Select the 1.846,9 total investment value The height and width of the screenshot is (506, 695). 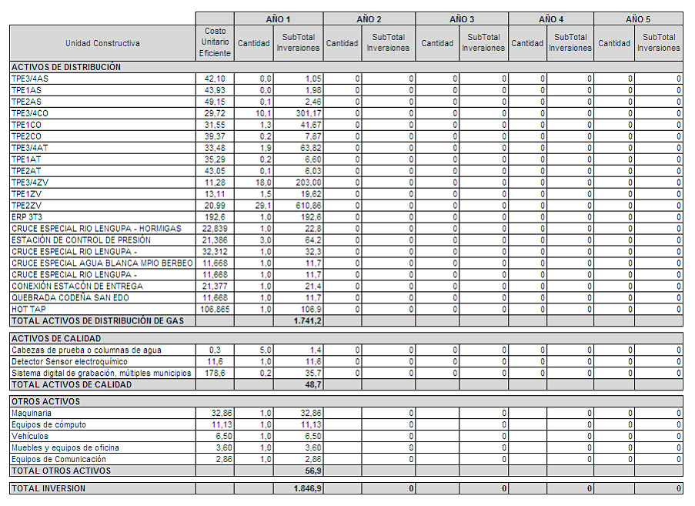(x=298, y=488)
